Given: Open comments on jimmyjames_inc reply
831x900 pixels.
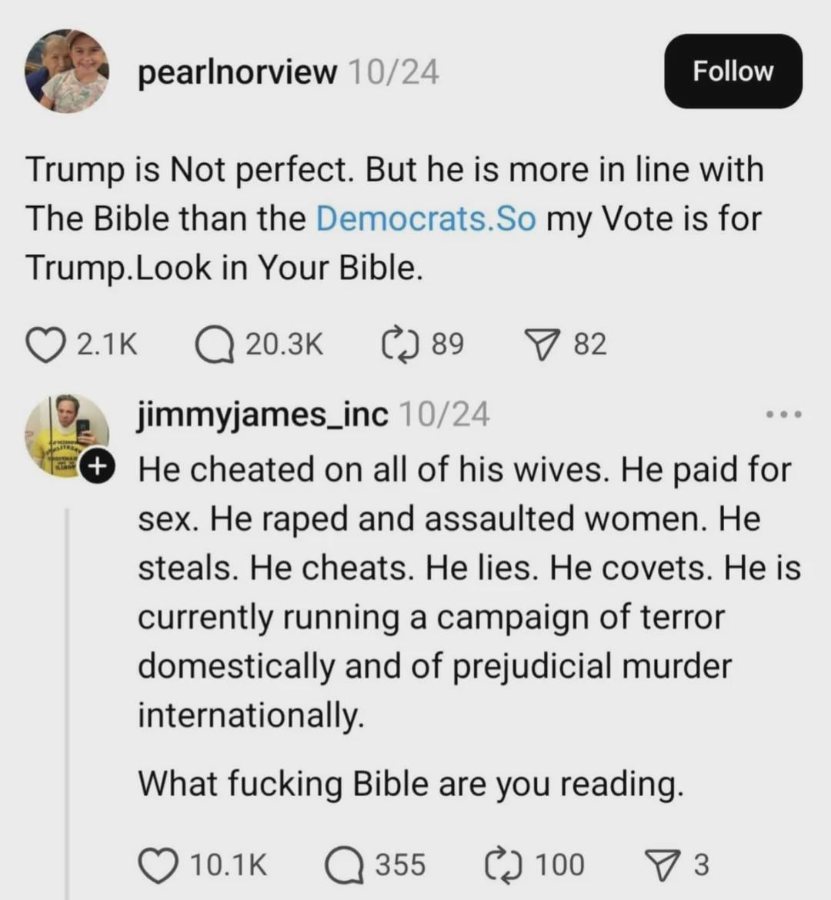Looking at the screenshot, I should [x=344, y=865].
